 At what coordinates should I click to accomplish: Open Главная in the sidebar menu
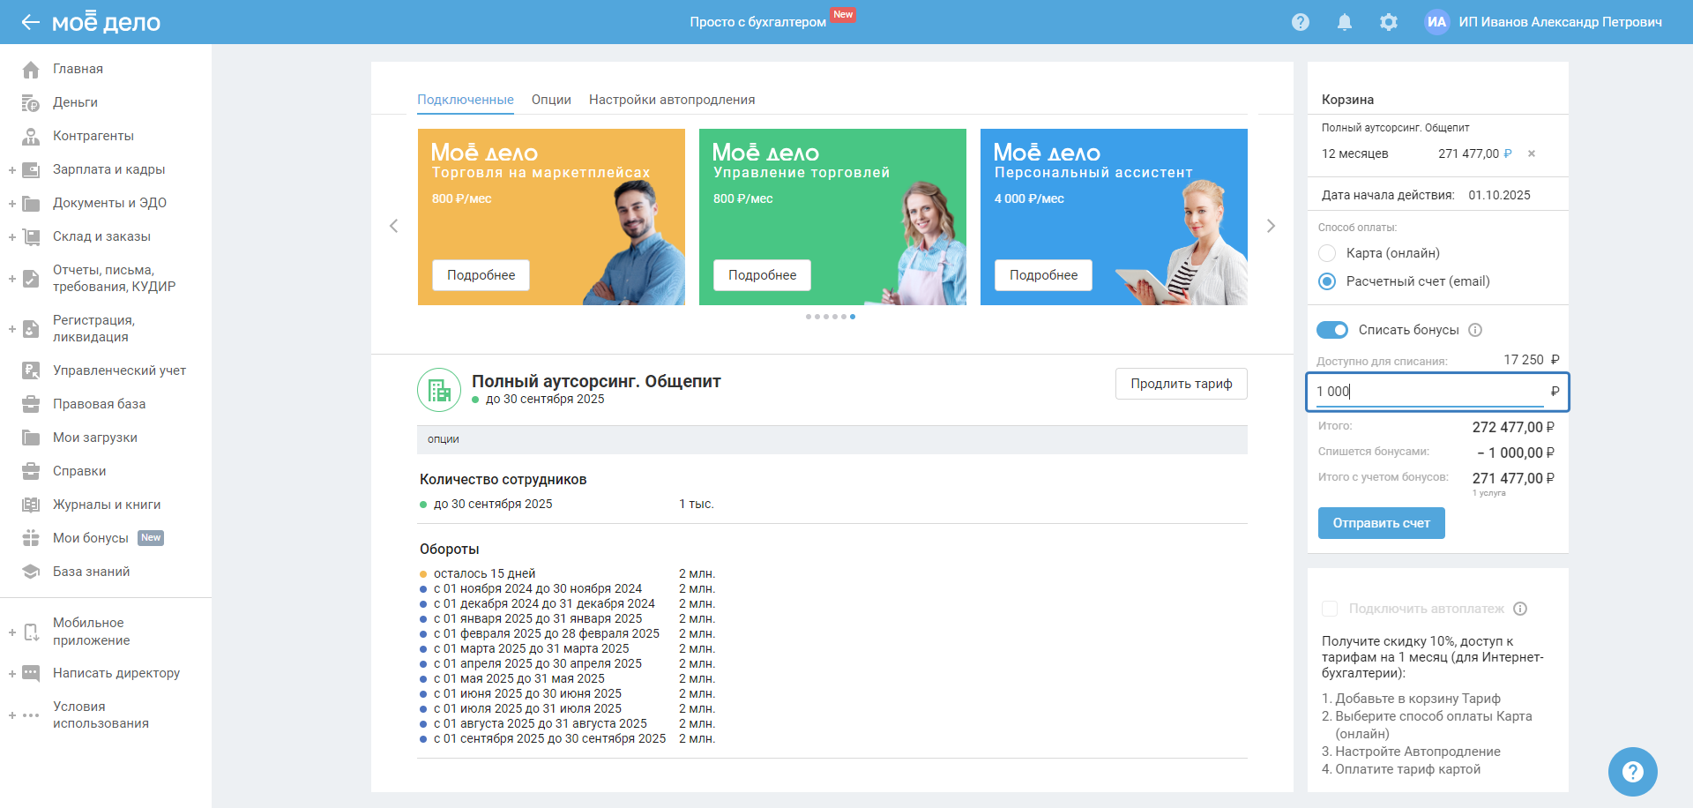coord(78,69)
